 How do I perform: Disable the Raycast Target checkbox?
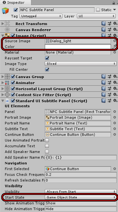coord(47,58)
